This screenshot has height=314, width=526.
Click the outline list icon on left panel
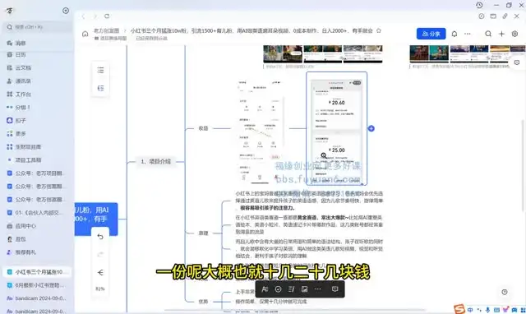(100, 70)
